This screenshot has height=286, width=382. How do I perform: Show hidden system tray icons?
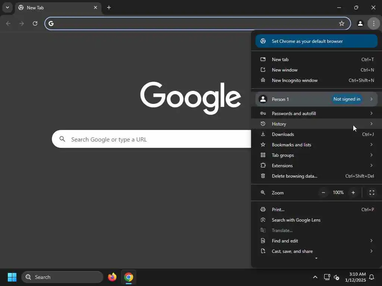point(315,277)
